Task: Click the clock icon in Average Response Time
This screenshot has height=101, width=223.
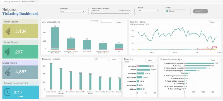Action: (7, 92)
